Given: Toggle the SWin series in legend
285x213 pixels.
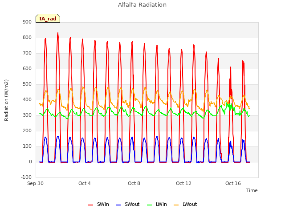Looking at the screenshot, I should point(98,204).
